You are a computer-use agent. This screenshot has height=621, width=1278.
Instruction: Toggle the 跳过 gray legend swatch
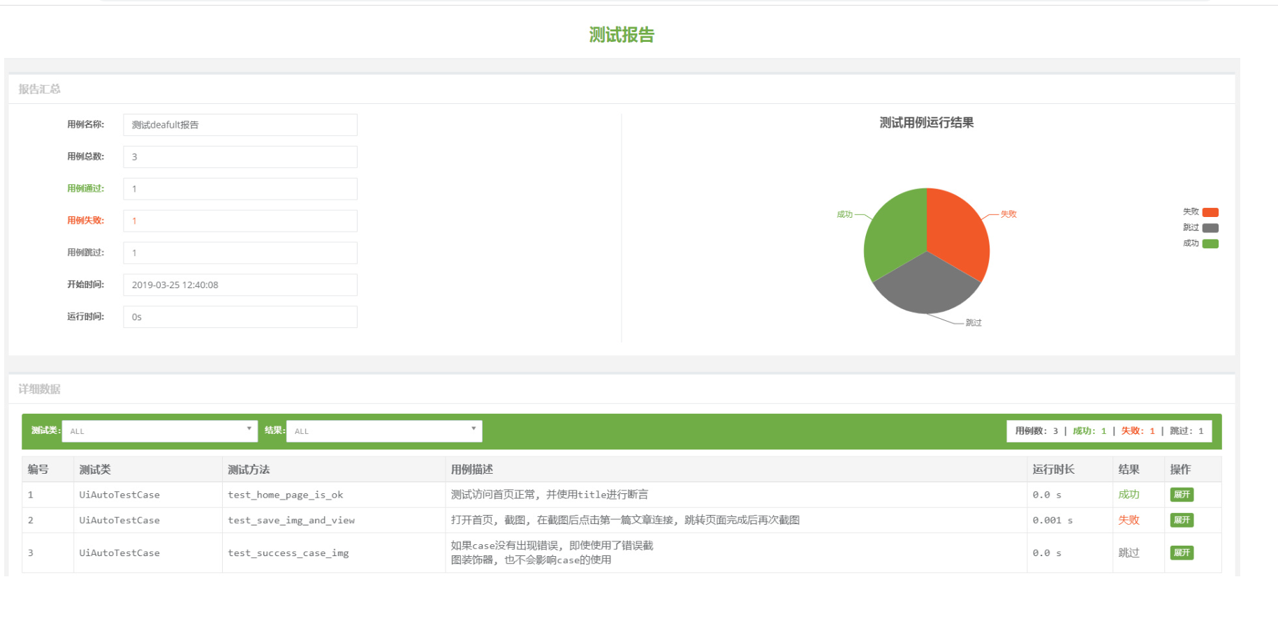[1210, 228]
